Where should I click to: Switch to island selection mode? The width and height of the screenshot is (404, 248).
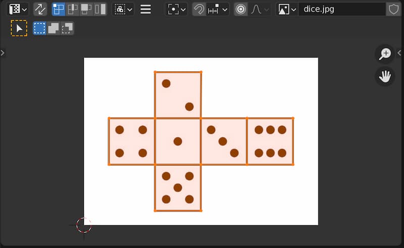[100, 9]
